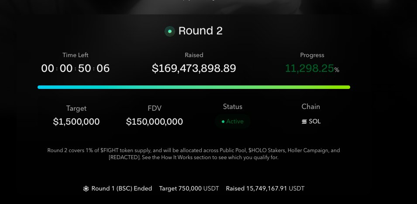Click the Raised amount $169,473,898.89
The width and height of the screenshot is (417, 204).
[x=194, y=68]
